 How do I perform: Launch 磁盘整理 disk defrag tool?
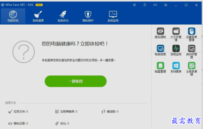click(x=160, y=67)
